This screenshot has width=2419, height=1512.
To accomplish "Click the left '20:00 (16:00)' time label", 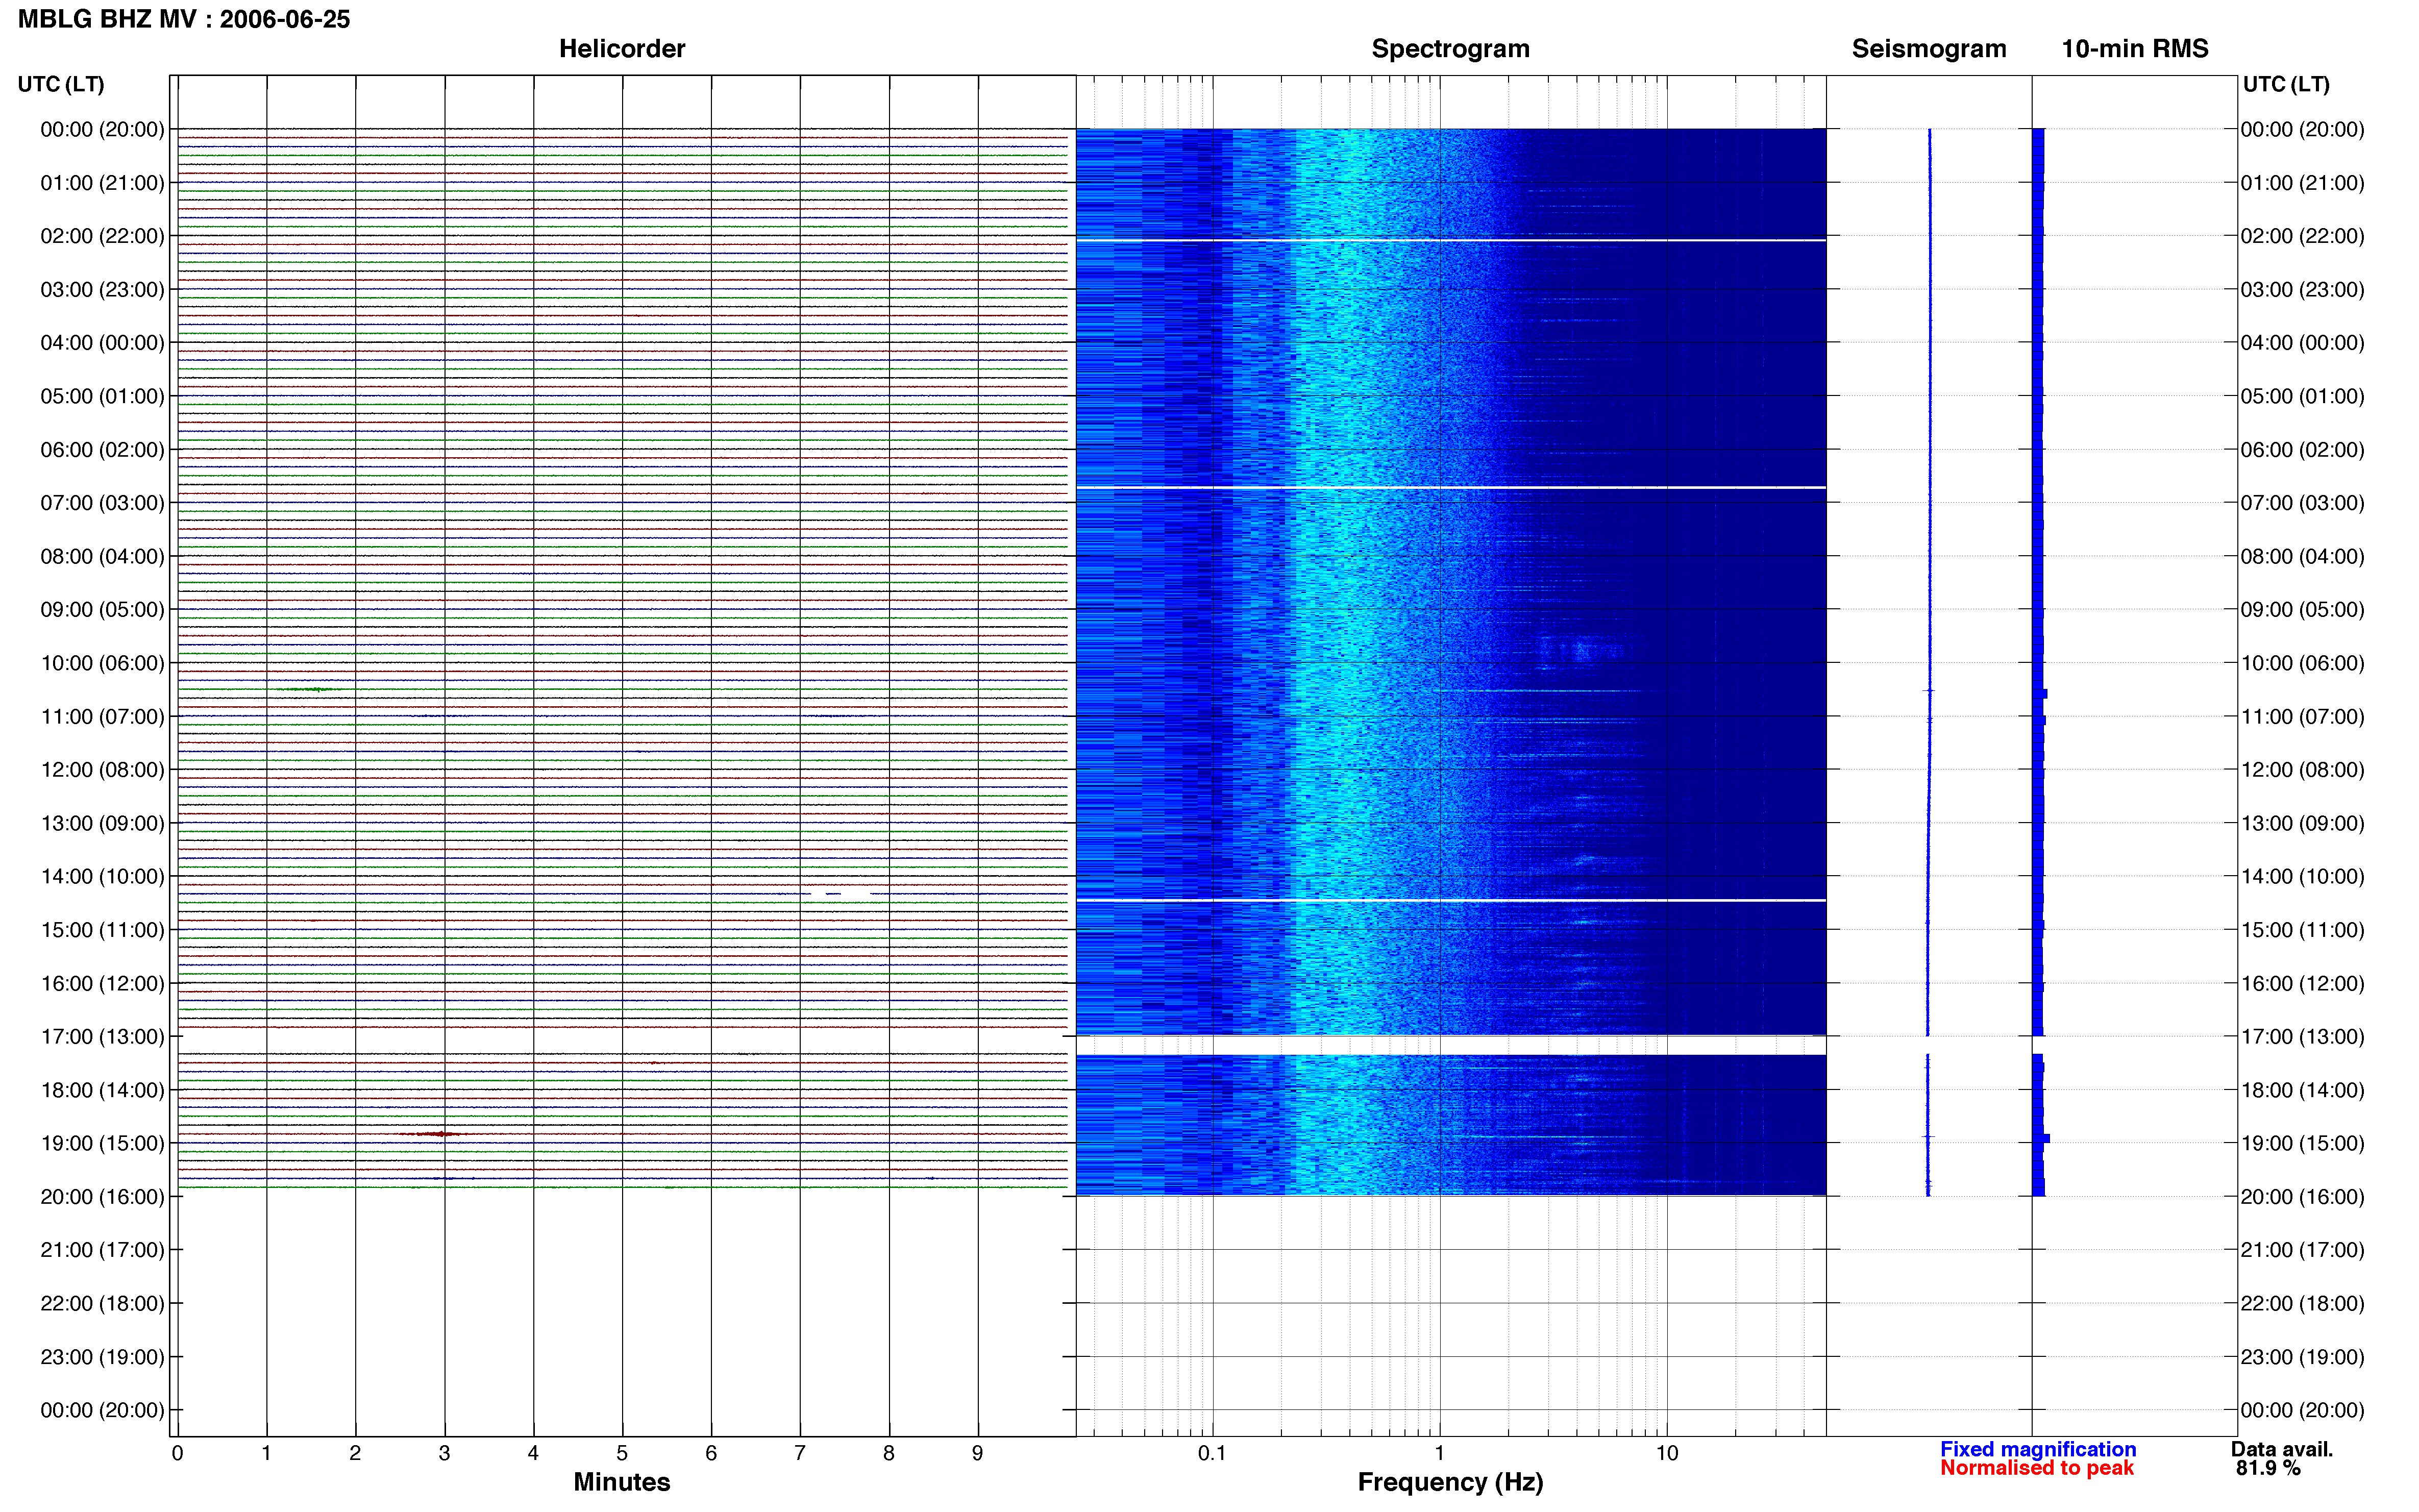I will click(102, 1197).
